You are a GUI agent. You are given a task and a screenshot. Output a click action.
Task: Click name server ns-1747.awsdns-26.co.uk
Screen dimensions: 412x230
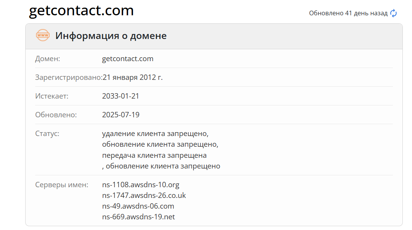pyautogui.click(x=144, y=196)
